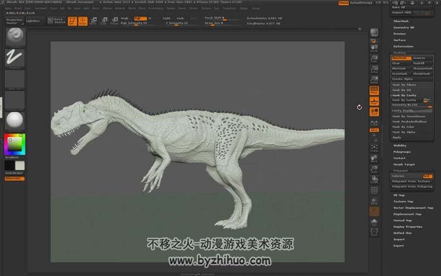Toggle the Rgb channel button
Screen dimensions: 441x276
pos(140,18)
